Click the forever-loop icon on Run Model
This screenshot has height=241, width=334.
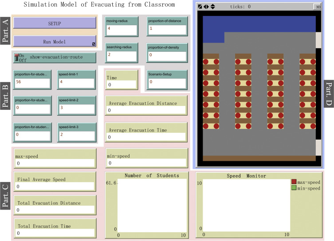(93, 44)
